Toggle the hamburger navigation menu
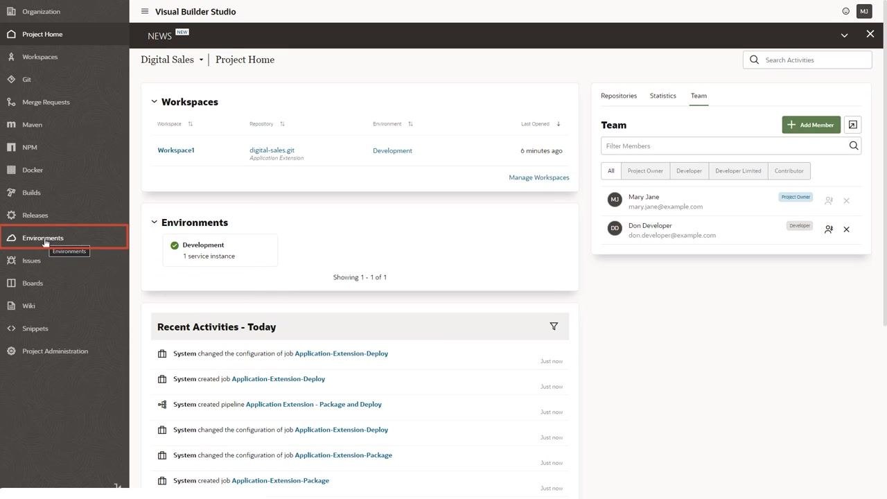This screenshot has height=499, width=887. (x=145, y=12)
